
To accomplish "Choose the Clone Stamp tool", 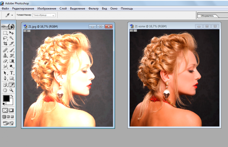I will [5, 55].
